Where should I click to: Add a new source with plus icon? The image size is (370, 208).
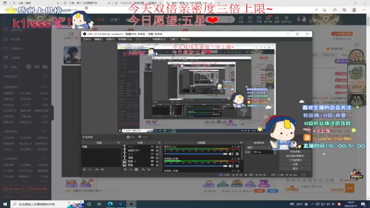point(125,170)
